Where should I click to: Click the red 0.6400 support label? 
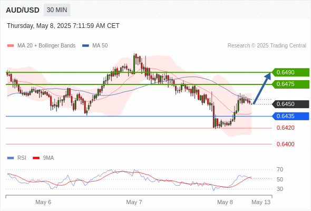point(285,144)
